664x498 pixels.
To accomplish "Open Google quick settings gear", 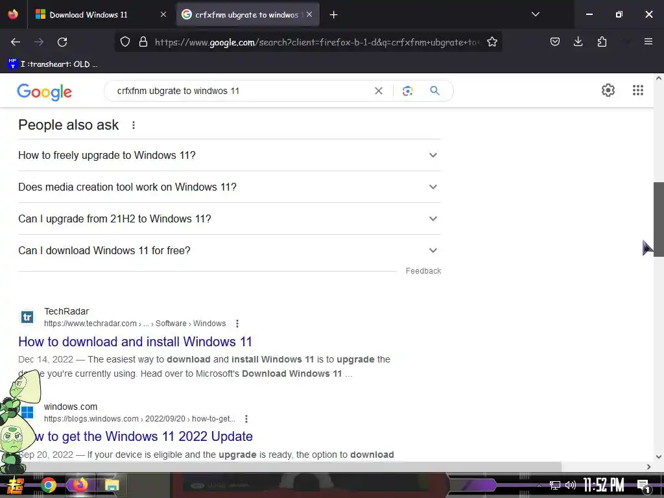I will (x=608, y=90).
